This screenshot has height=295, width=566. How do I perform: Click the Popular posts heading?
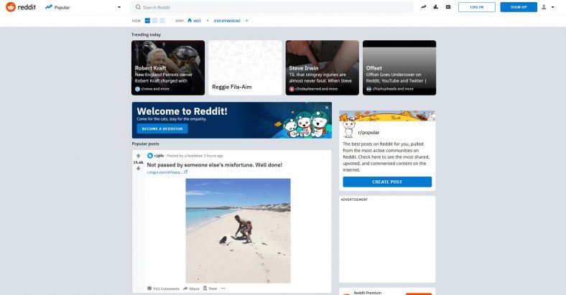(x=145, y=144)
